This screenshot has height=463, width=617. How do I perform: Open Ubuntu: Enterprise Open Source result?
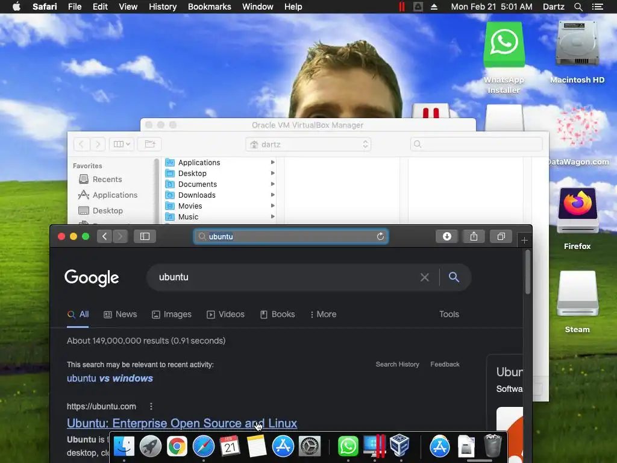(x=182, y=423)
